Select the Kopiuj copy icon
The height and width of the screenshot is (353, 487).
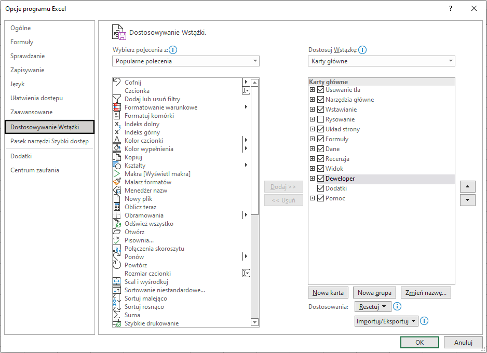(116, 157)
